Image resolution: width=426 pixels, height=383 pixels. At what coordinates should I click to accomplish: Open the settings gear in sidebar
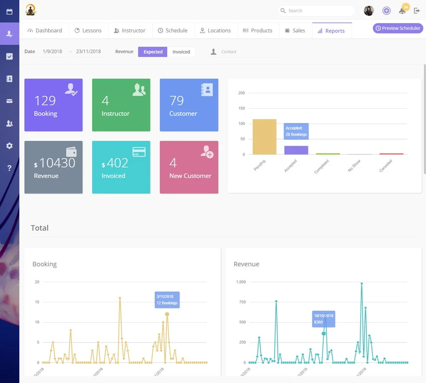(9, 146)
